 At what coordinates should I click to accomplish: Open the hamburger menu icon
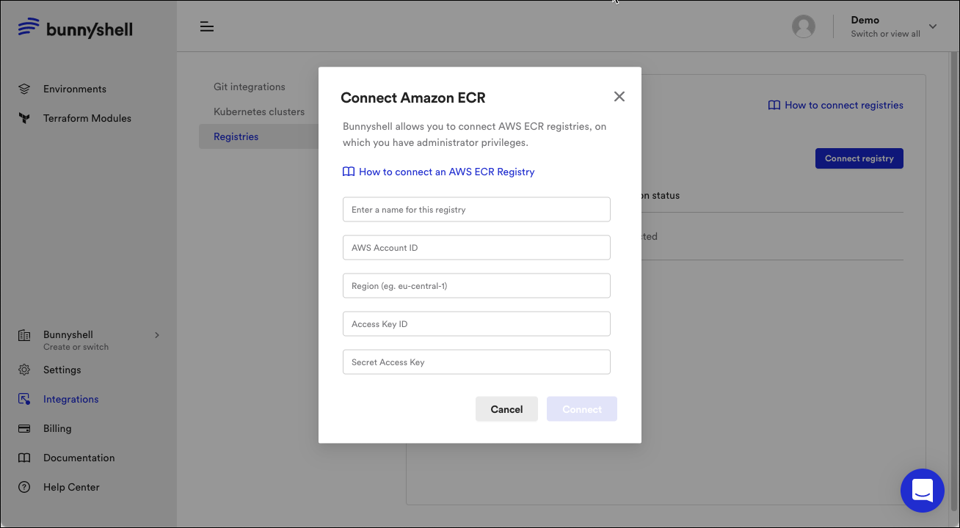coord(207,27)
